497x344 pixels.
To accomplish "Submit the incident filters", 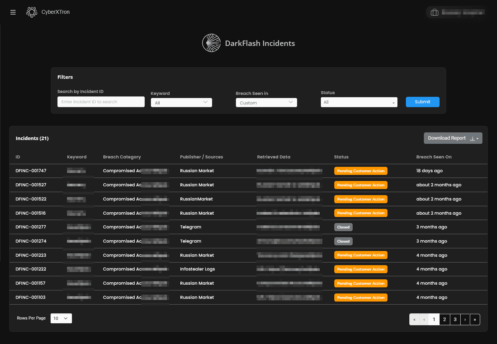I will pyautogui.click(x=422, y=102).
